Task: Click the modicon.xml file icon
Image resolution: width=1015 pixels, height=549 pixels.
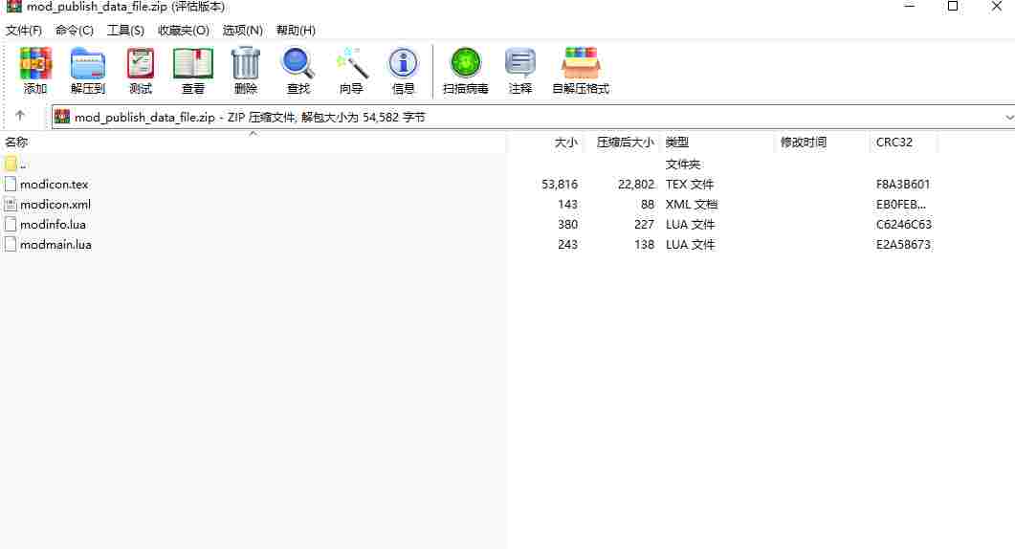Action: click(11, 204)
